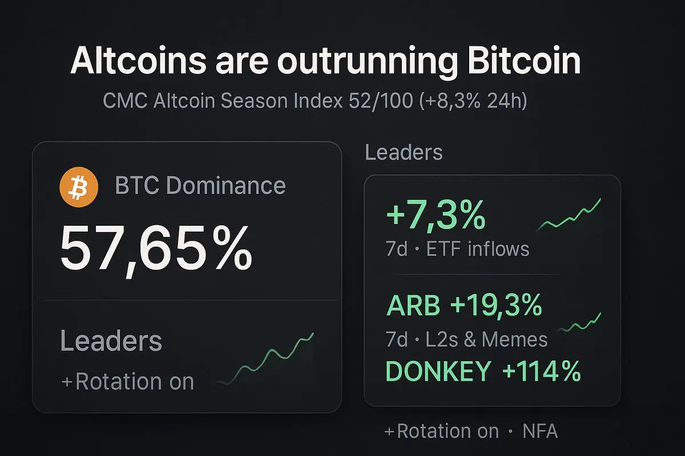Select the ARB +19,3% entry
Viewport: 685px width, 456px height.
pyautogui.click(x=464, y=307)
